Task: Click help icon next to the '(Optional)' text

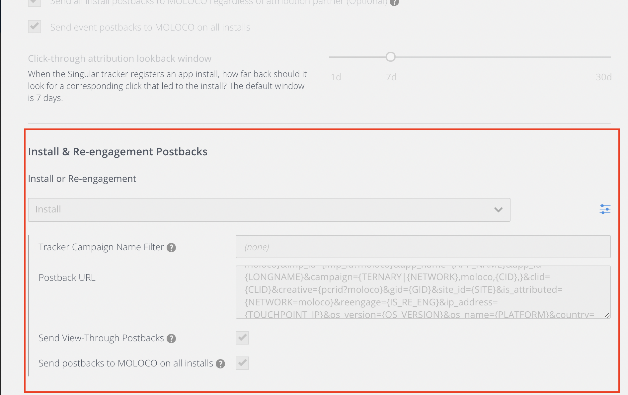Action: 394,2
